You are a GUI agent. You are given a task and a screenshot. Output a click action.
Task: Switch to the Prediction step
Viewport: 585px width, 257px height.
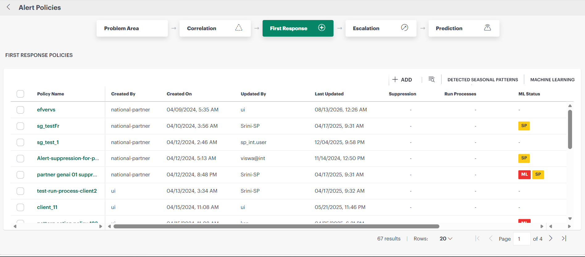pos(464,28)
